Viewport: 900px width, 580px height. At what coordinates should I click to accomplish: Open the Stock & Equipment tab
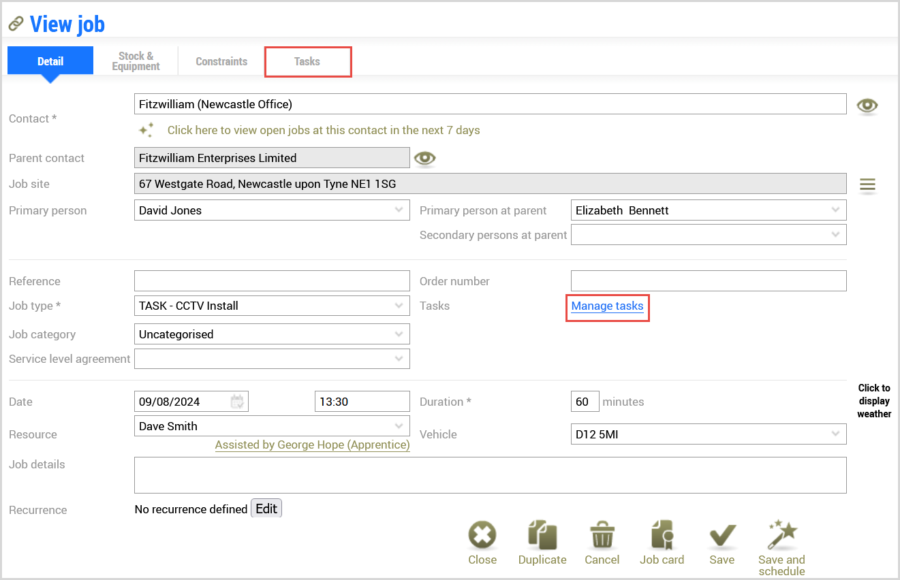pos(136,61)
